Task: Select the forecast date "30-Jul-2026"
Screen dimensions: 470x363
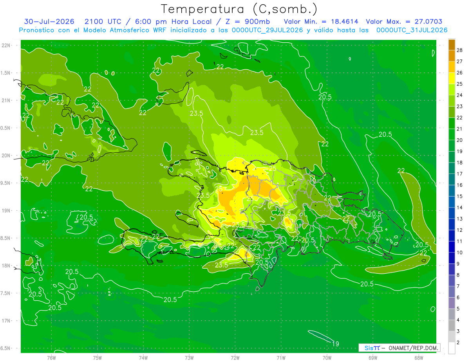Action: pyautogui.click(x=49, y=22)
